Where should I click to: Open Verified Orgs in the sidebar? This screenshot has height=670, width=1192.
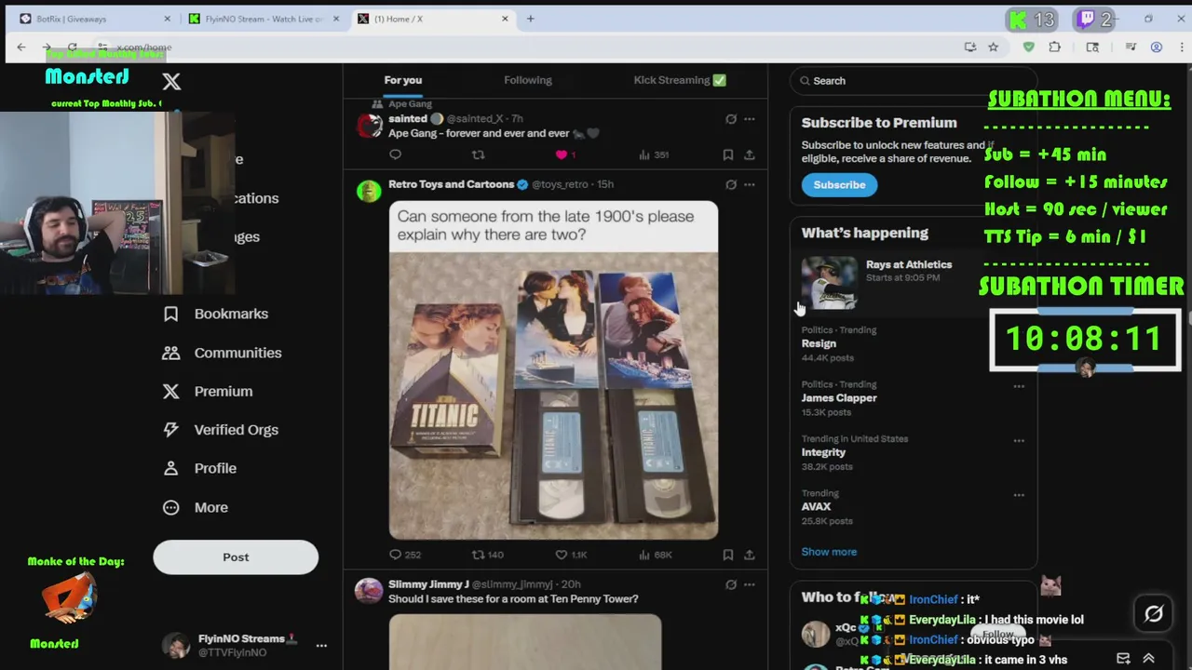click(x=222, y=430)
